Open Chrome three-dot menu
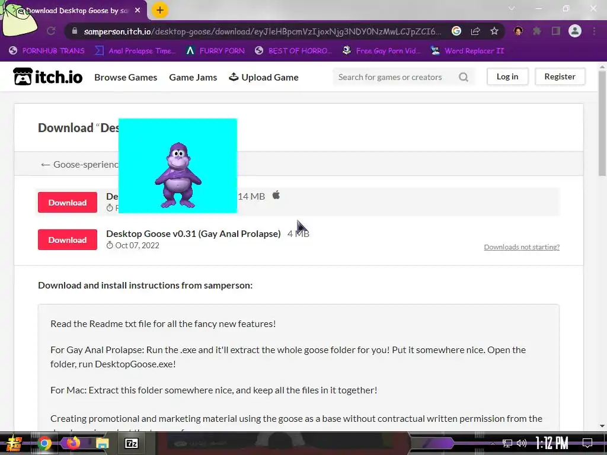Viewport: 607px width, 455px height. pyautogui.click(x=594, y=31)
